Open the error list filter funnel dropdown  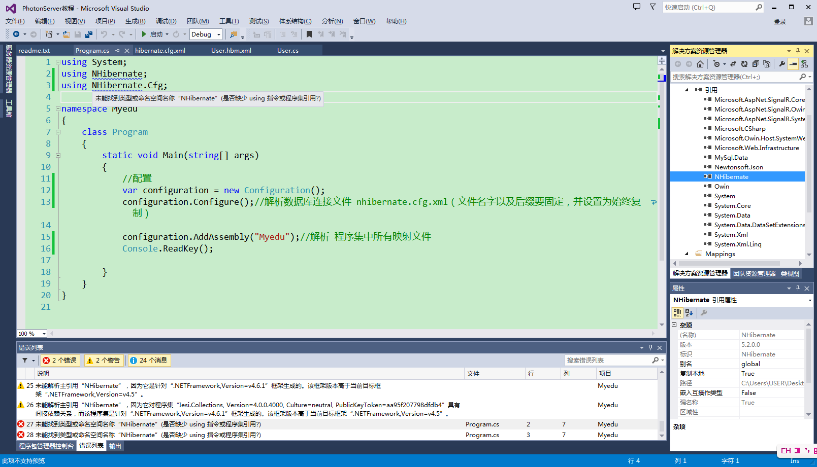pos(28,361)
